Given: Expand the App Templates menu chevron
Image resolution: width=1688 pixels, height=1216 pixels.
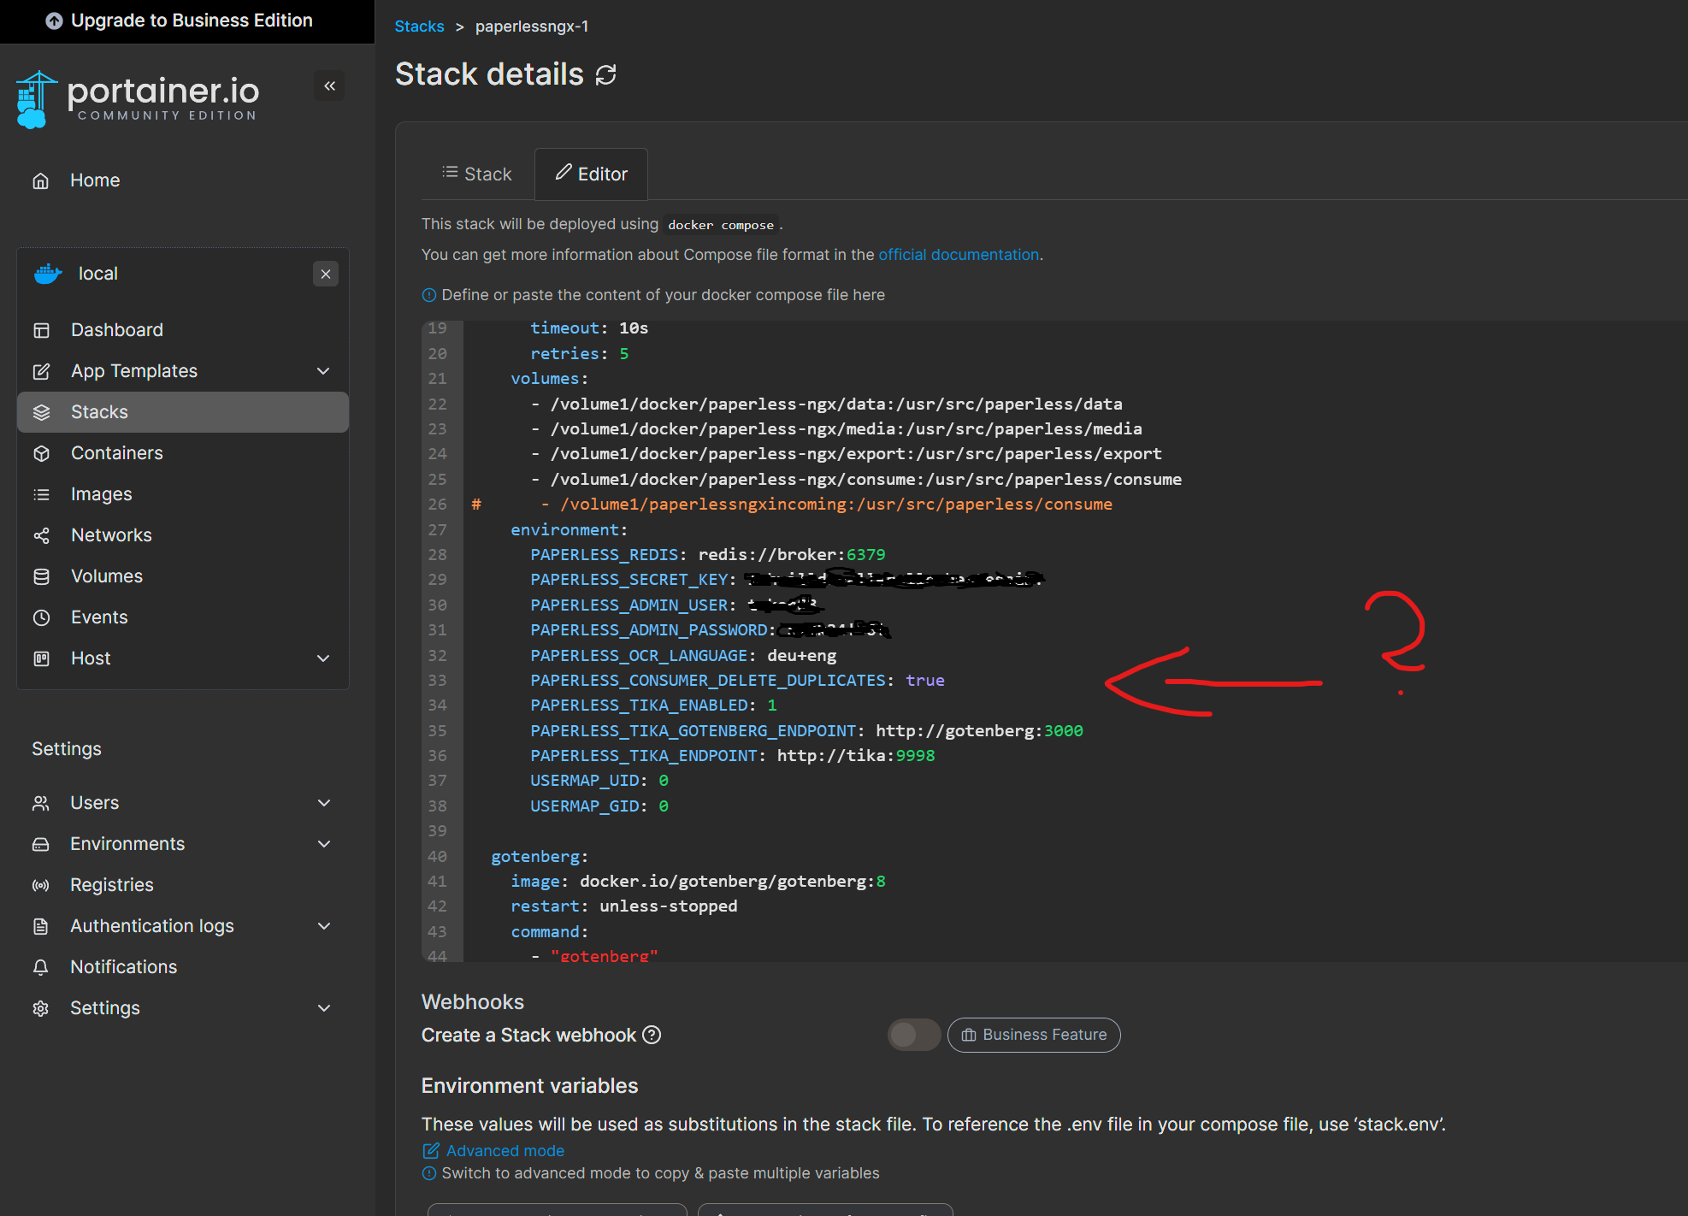Looking at the screenshot, I should (323, 371).
